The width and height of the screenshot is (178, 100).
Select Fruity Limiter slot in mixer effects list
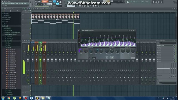coord(165,46)
